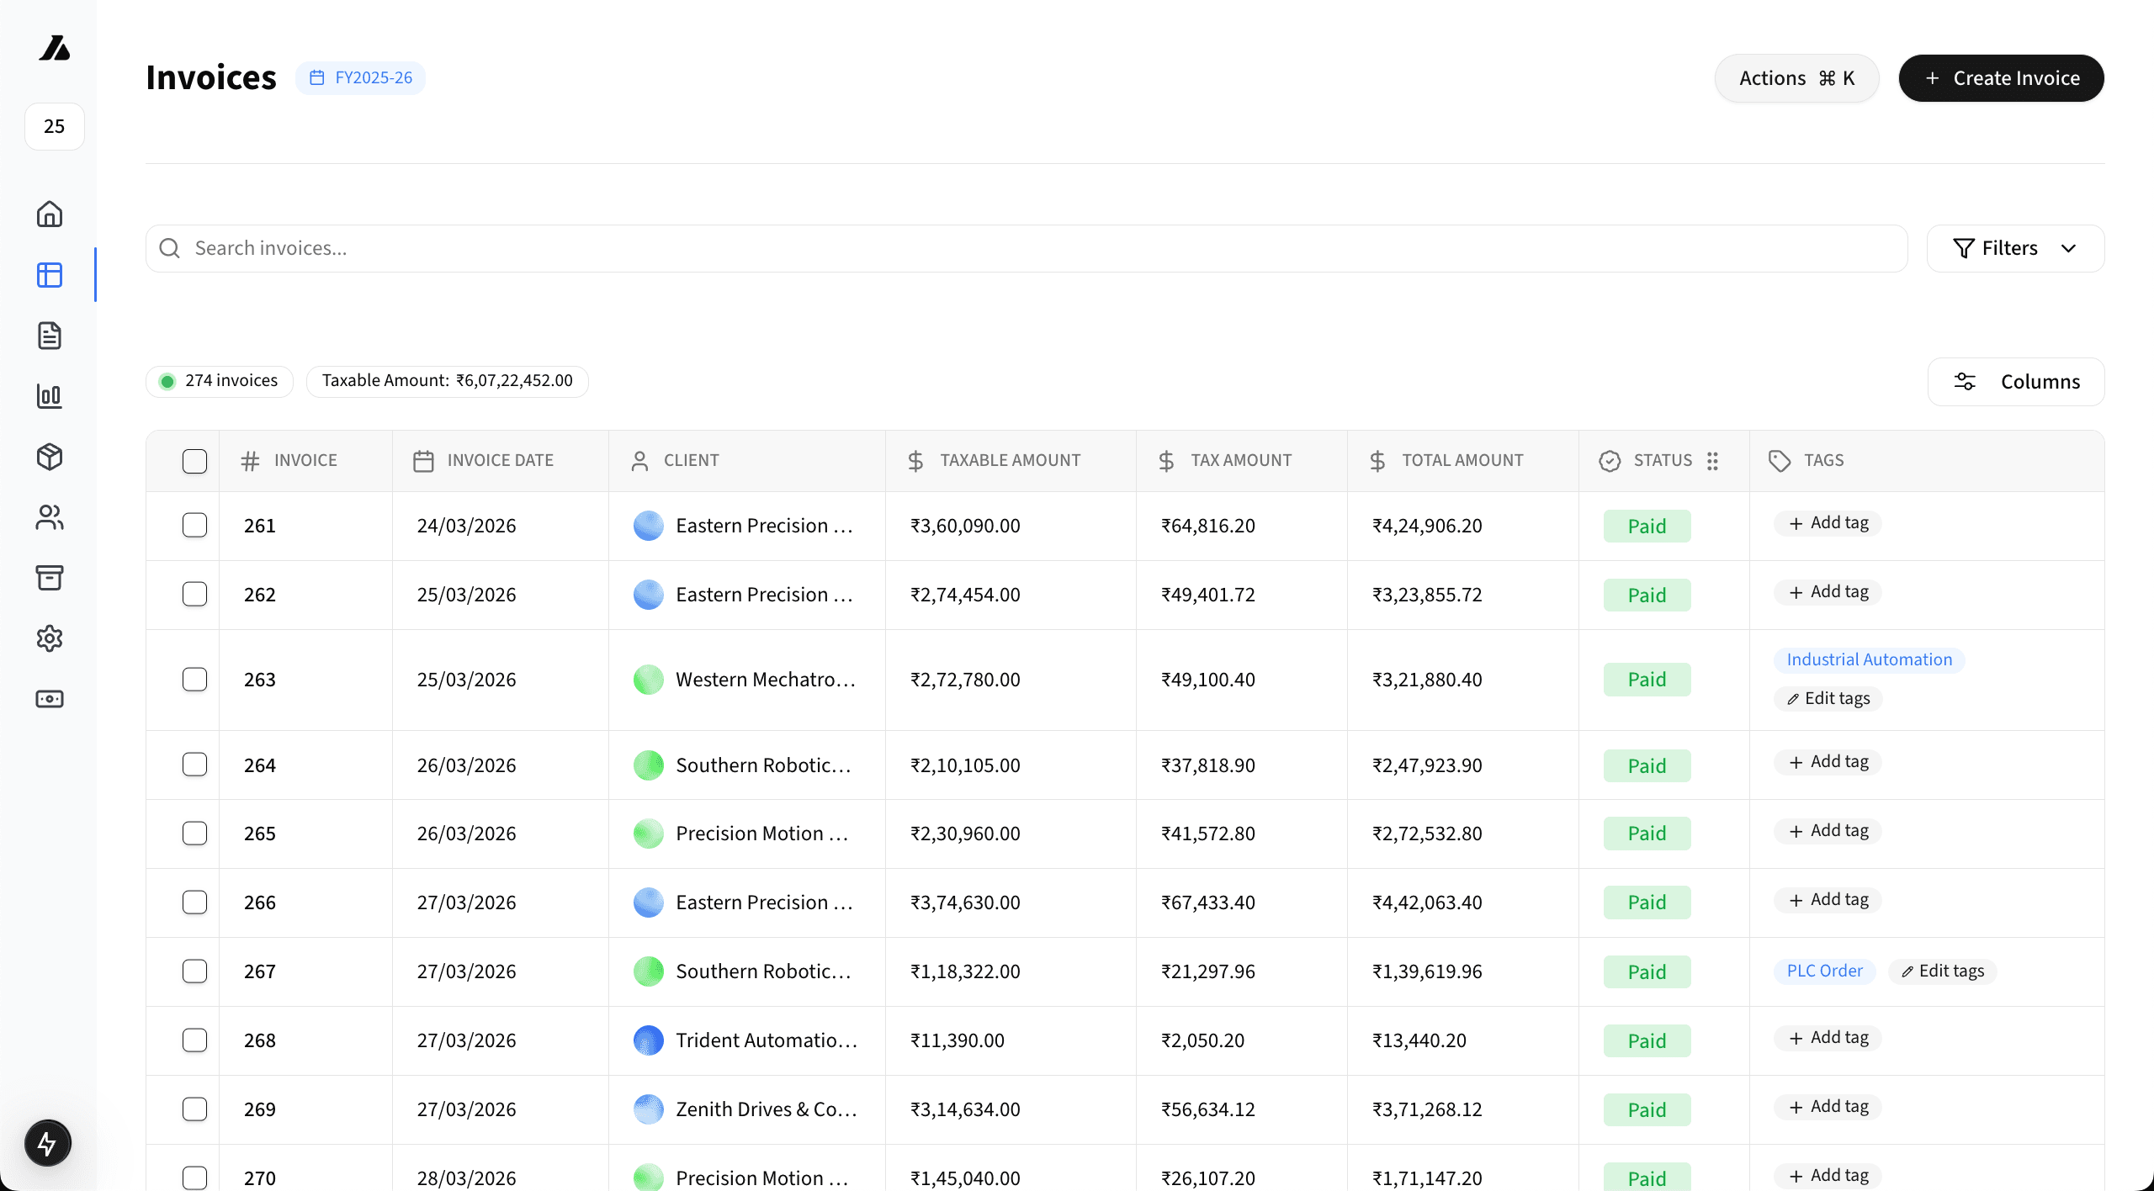The image size is (2154, 1191).
Task: Click the package box sidebar icon
Action: pyautogui.click(x=50, y=457)
